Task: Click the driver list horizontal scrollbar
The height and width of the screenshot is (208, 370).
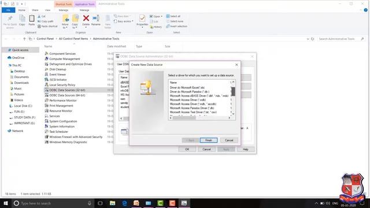Action: click(184, 118)
